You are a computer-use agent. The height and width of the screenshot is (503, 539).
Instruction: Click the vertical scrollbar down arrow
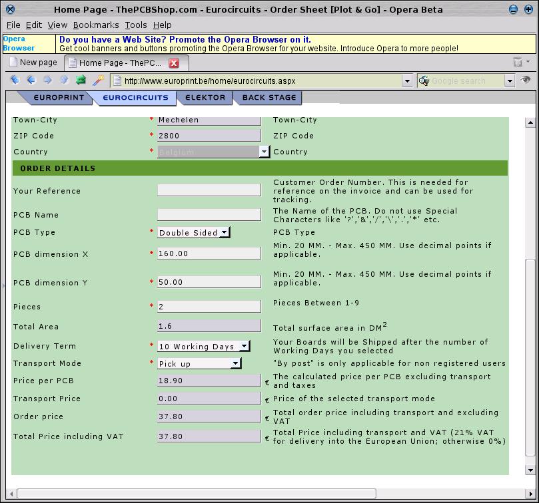(x=530, y=470)
